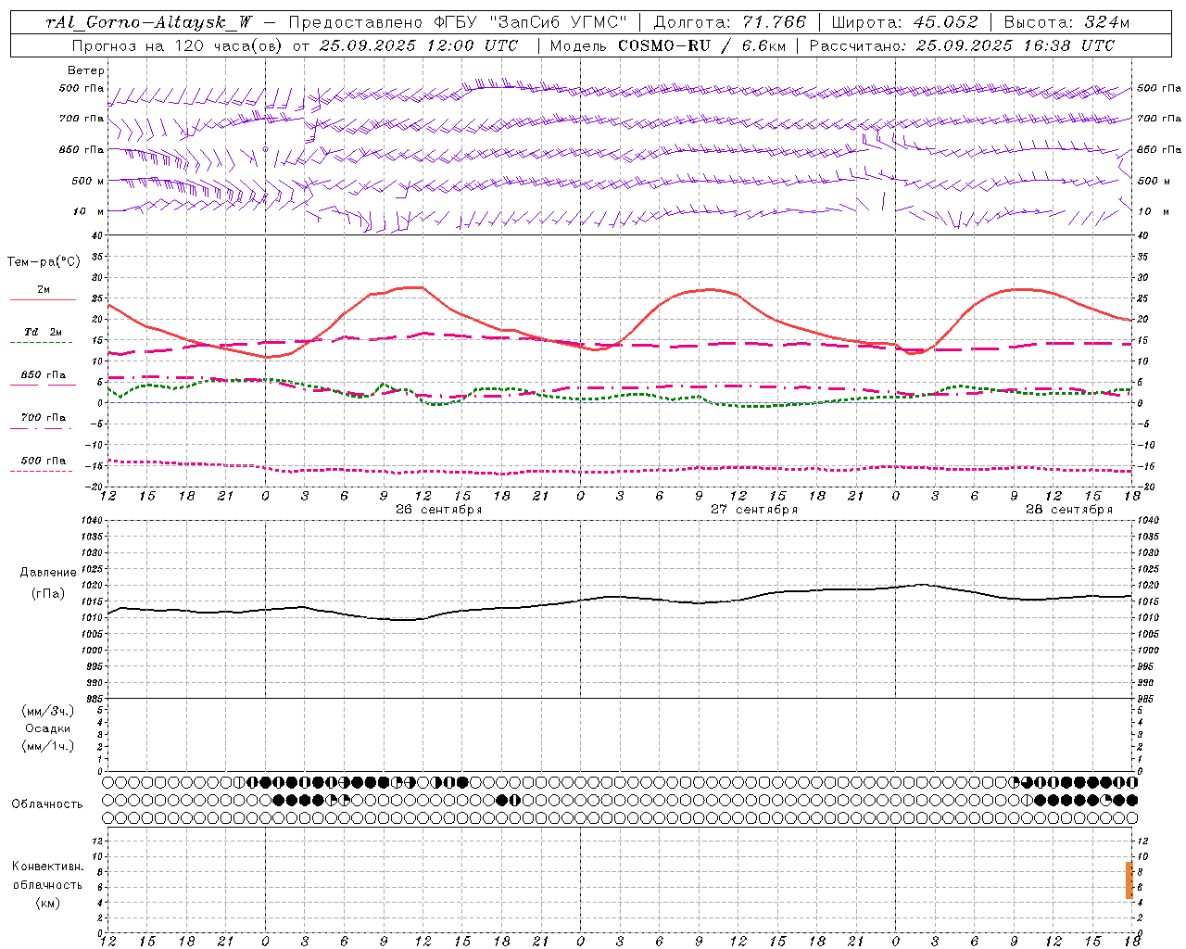Click the Тем-ра(°C) temperature panel label
1186x949 pixels.
[x=44, y=262]
